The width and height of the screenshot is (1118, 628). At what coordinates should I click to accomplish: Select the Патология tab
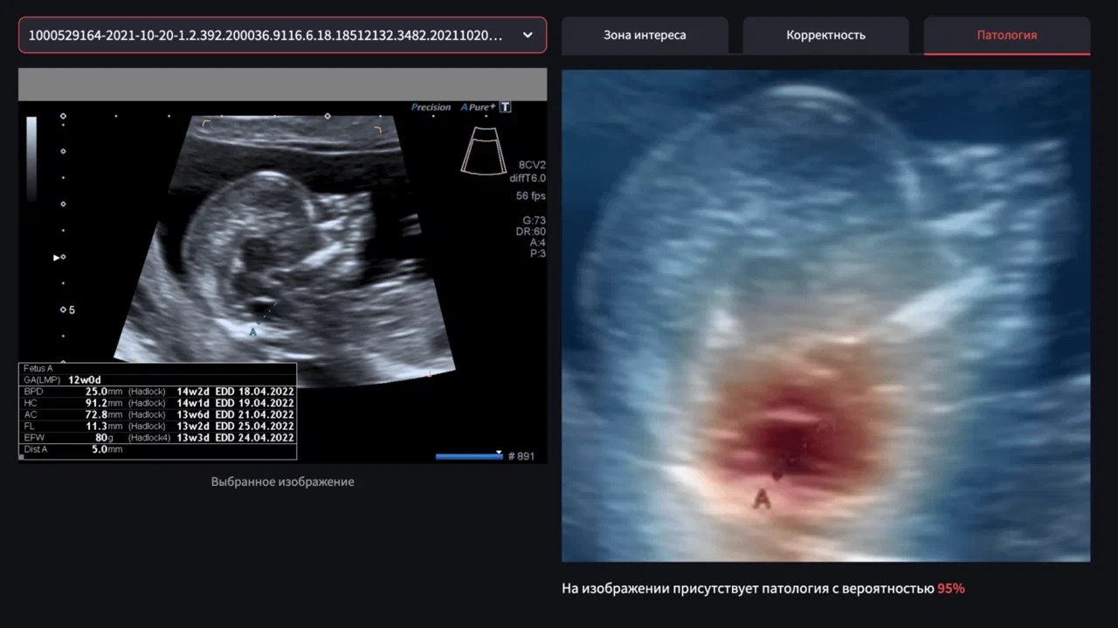click(x=1007, y=35)
